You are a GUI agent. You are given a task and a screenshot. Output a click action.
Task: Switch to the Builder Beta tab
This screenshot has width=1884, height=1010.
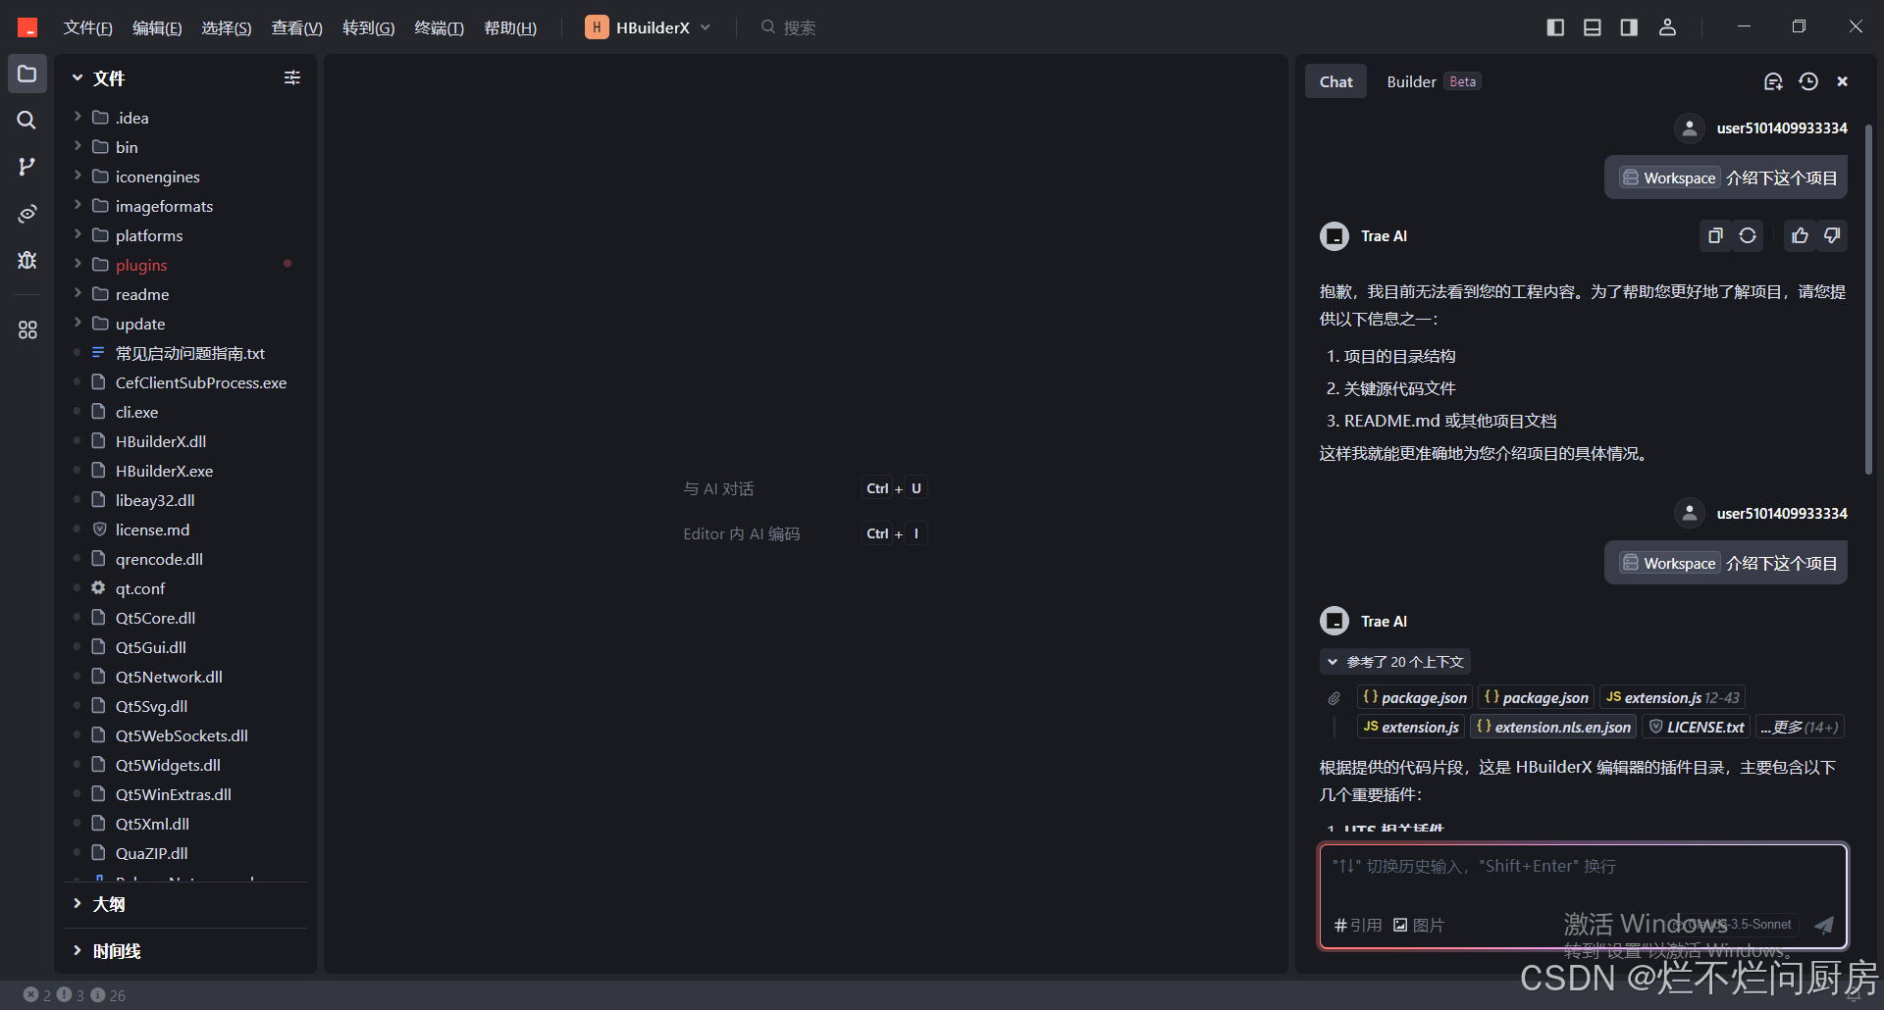(1433, 81)
